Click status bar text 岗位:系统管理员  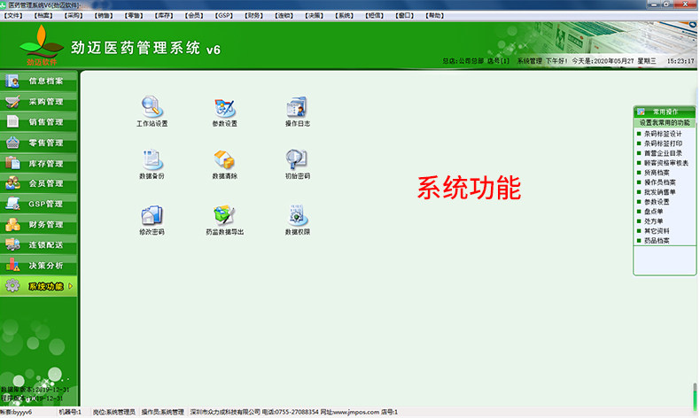pos(113,412)
